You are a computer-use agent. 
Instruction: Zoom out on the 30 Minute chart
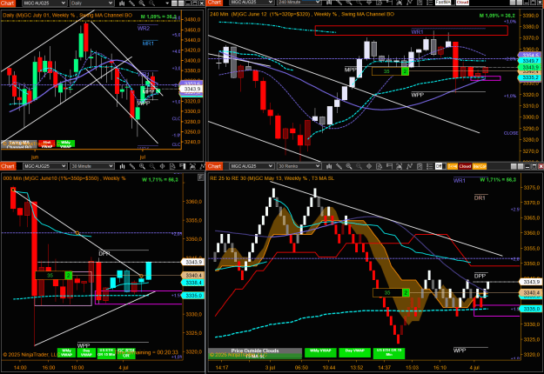152,166
